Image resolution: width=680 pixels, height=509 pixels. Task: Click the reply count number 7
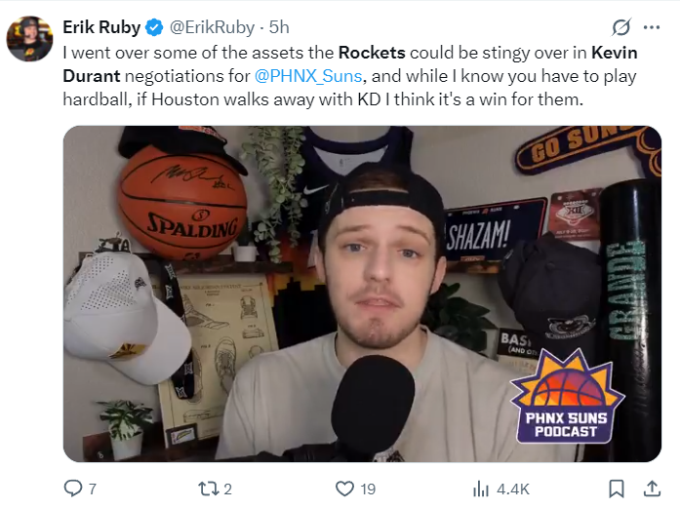(93, 489)
